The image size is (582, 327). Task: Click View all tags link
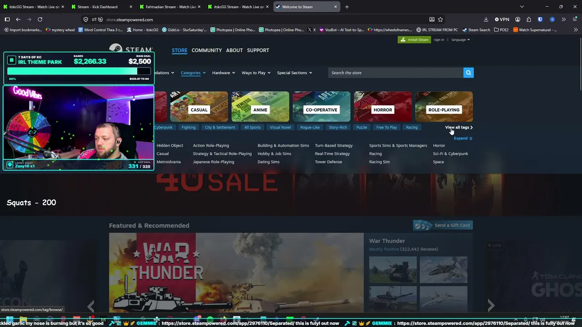point(459,128)
